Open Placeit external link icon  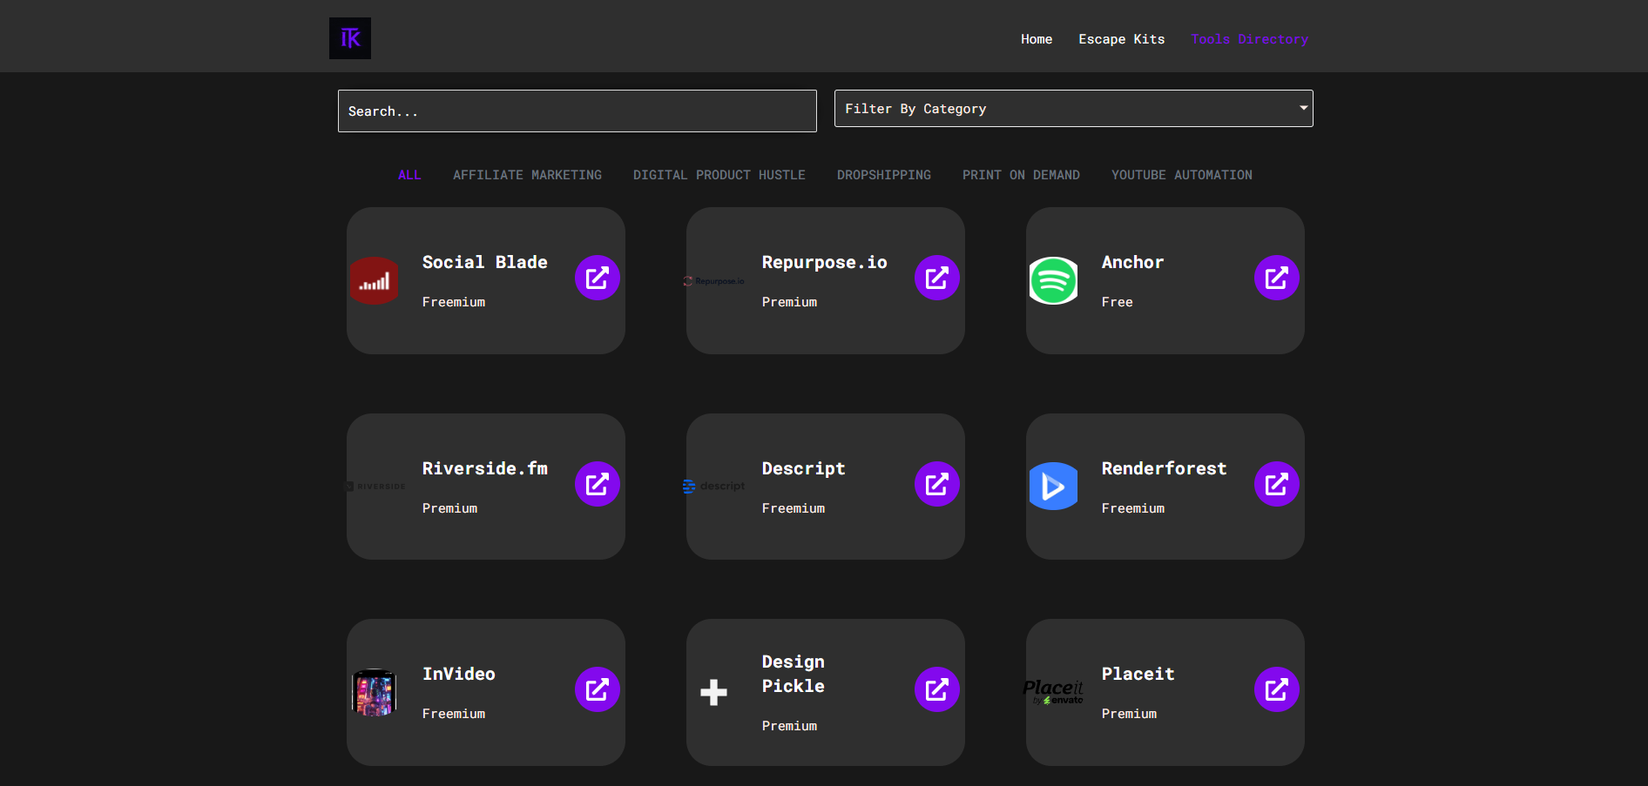click(x=1277, y=689)
